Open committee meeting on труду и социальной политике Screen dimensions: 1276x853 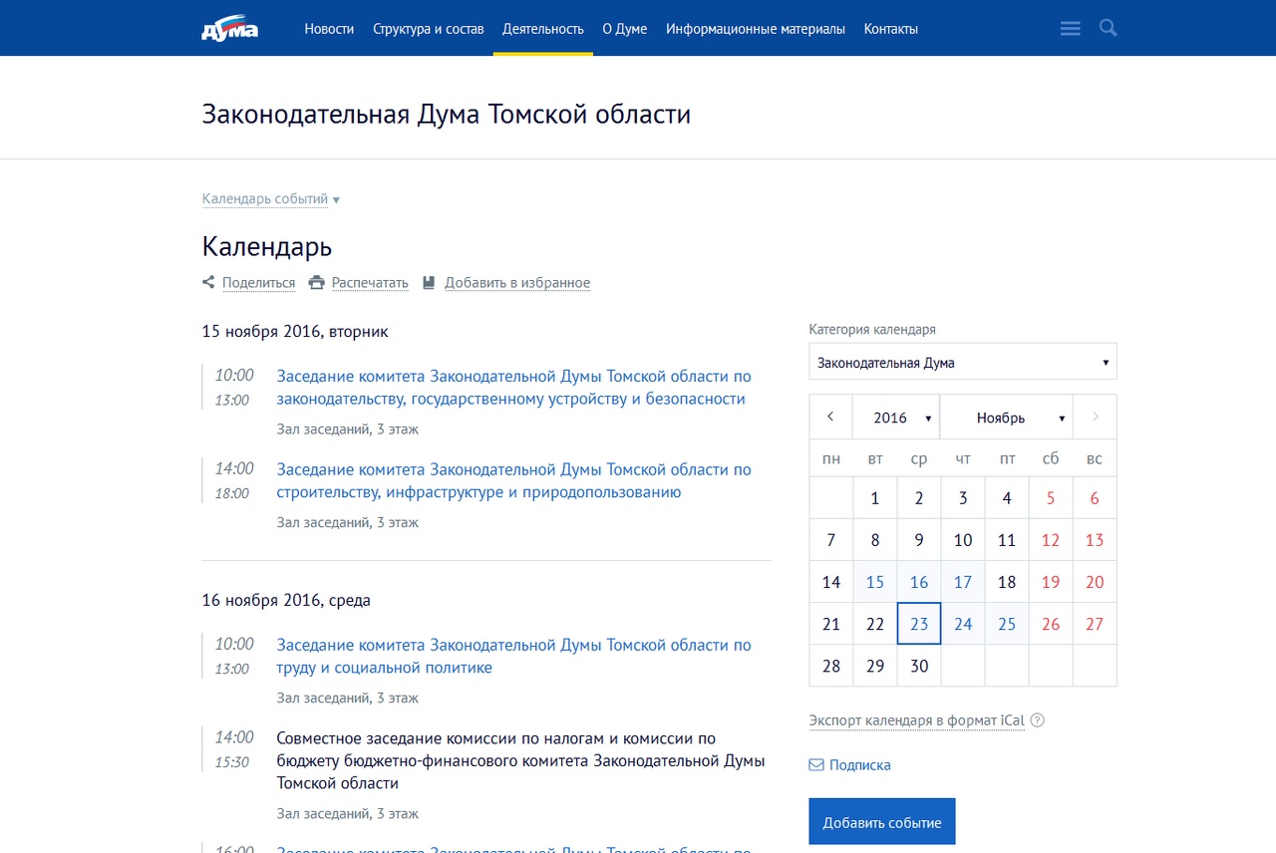pos(514,656)
